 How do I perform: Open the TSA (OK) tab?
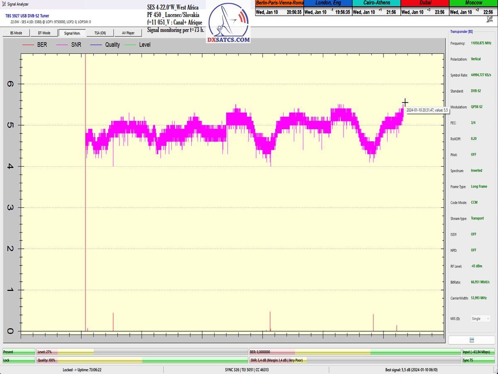(x=100, y=33)
